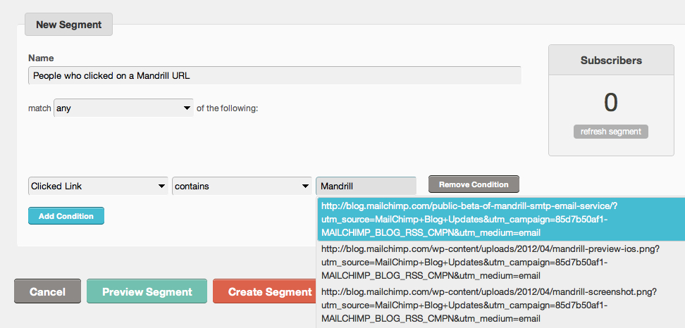Click the 'of the following:' text
This screenshot has height=328, width=685.
coord(228,108)
